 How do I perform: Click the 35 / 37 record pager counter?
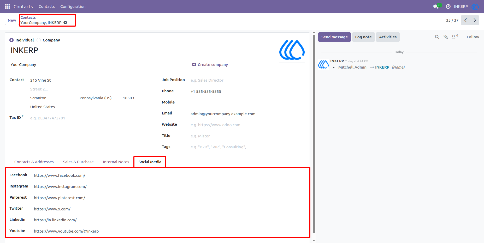[452, 20]
